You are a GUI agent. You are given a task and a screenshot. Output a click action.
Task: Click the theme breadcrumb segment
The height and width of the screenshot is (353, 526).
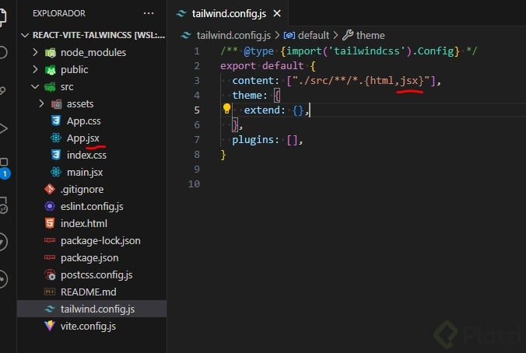[370, 35]
